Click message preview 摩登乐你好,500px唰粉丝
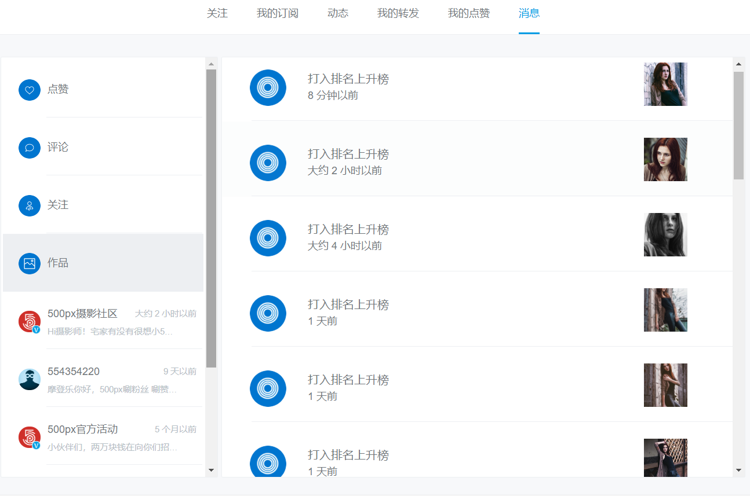Screen dimensions: 750x496 tap(112, 390)
